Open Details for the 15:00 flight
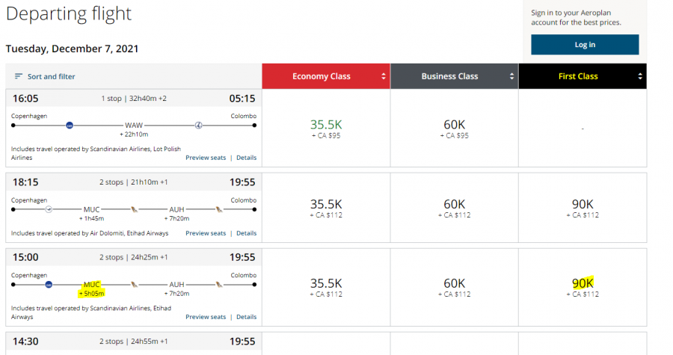The height and width of the screenshot is (355, 673). (246, 317)
